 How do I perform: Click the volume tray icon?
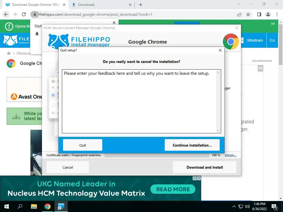(x=247, y=206)
